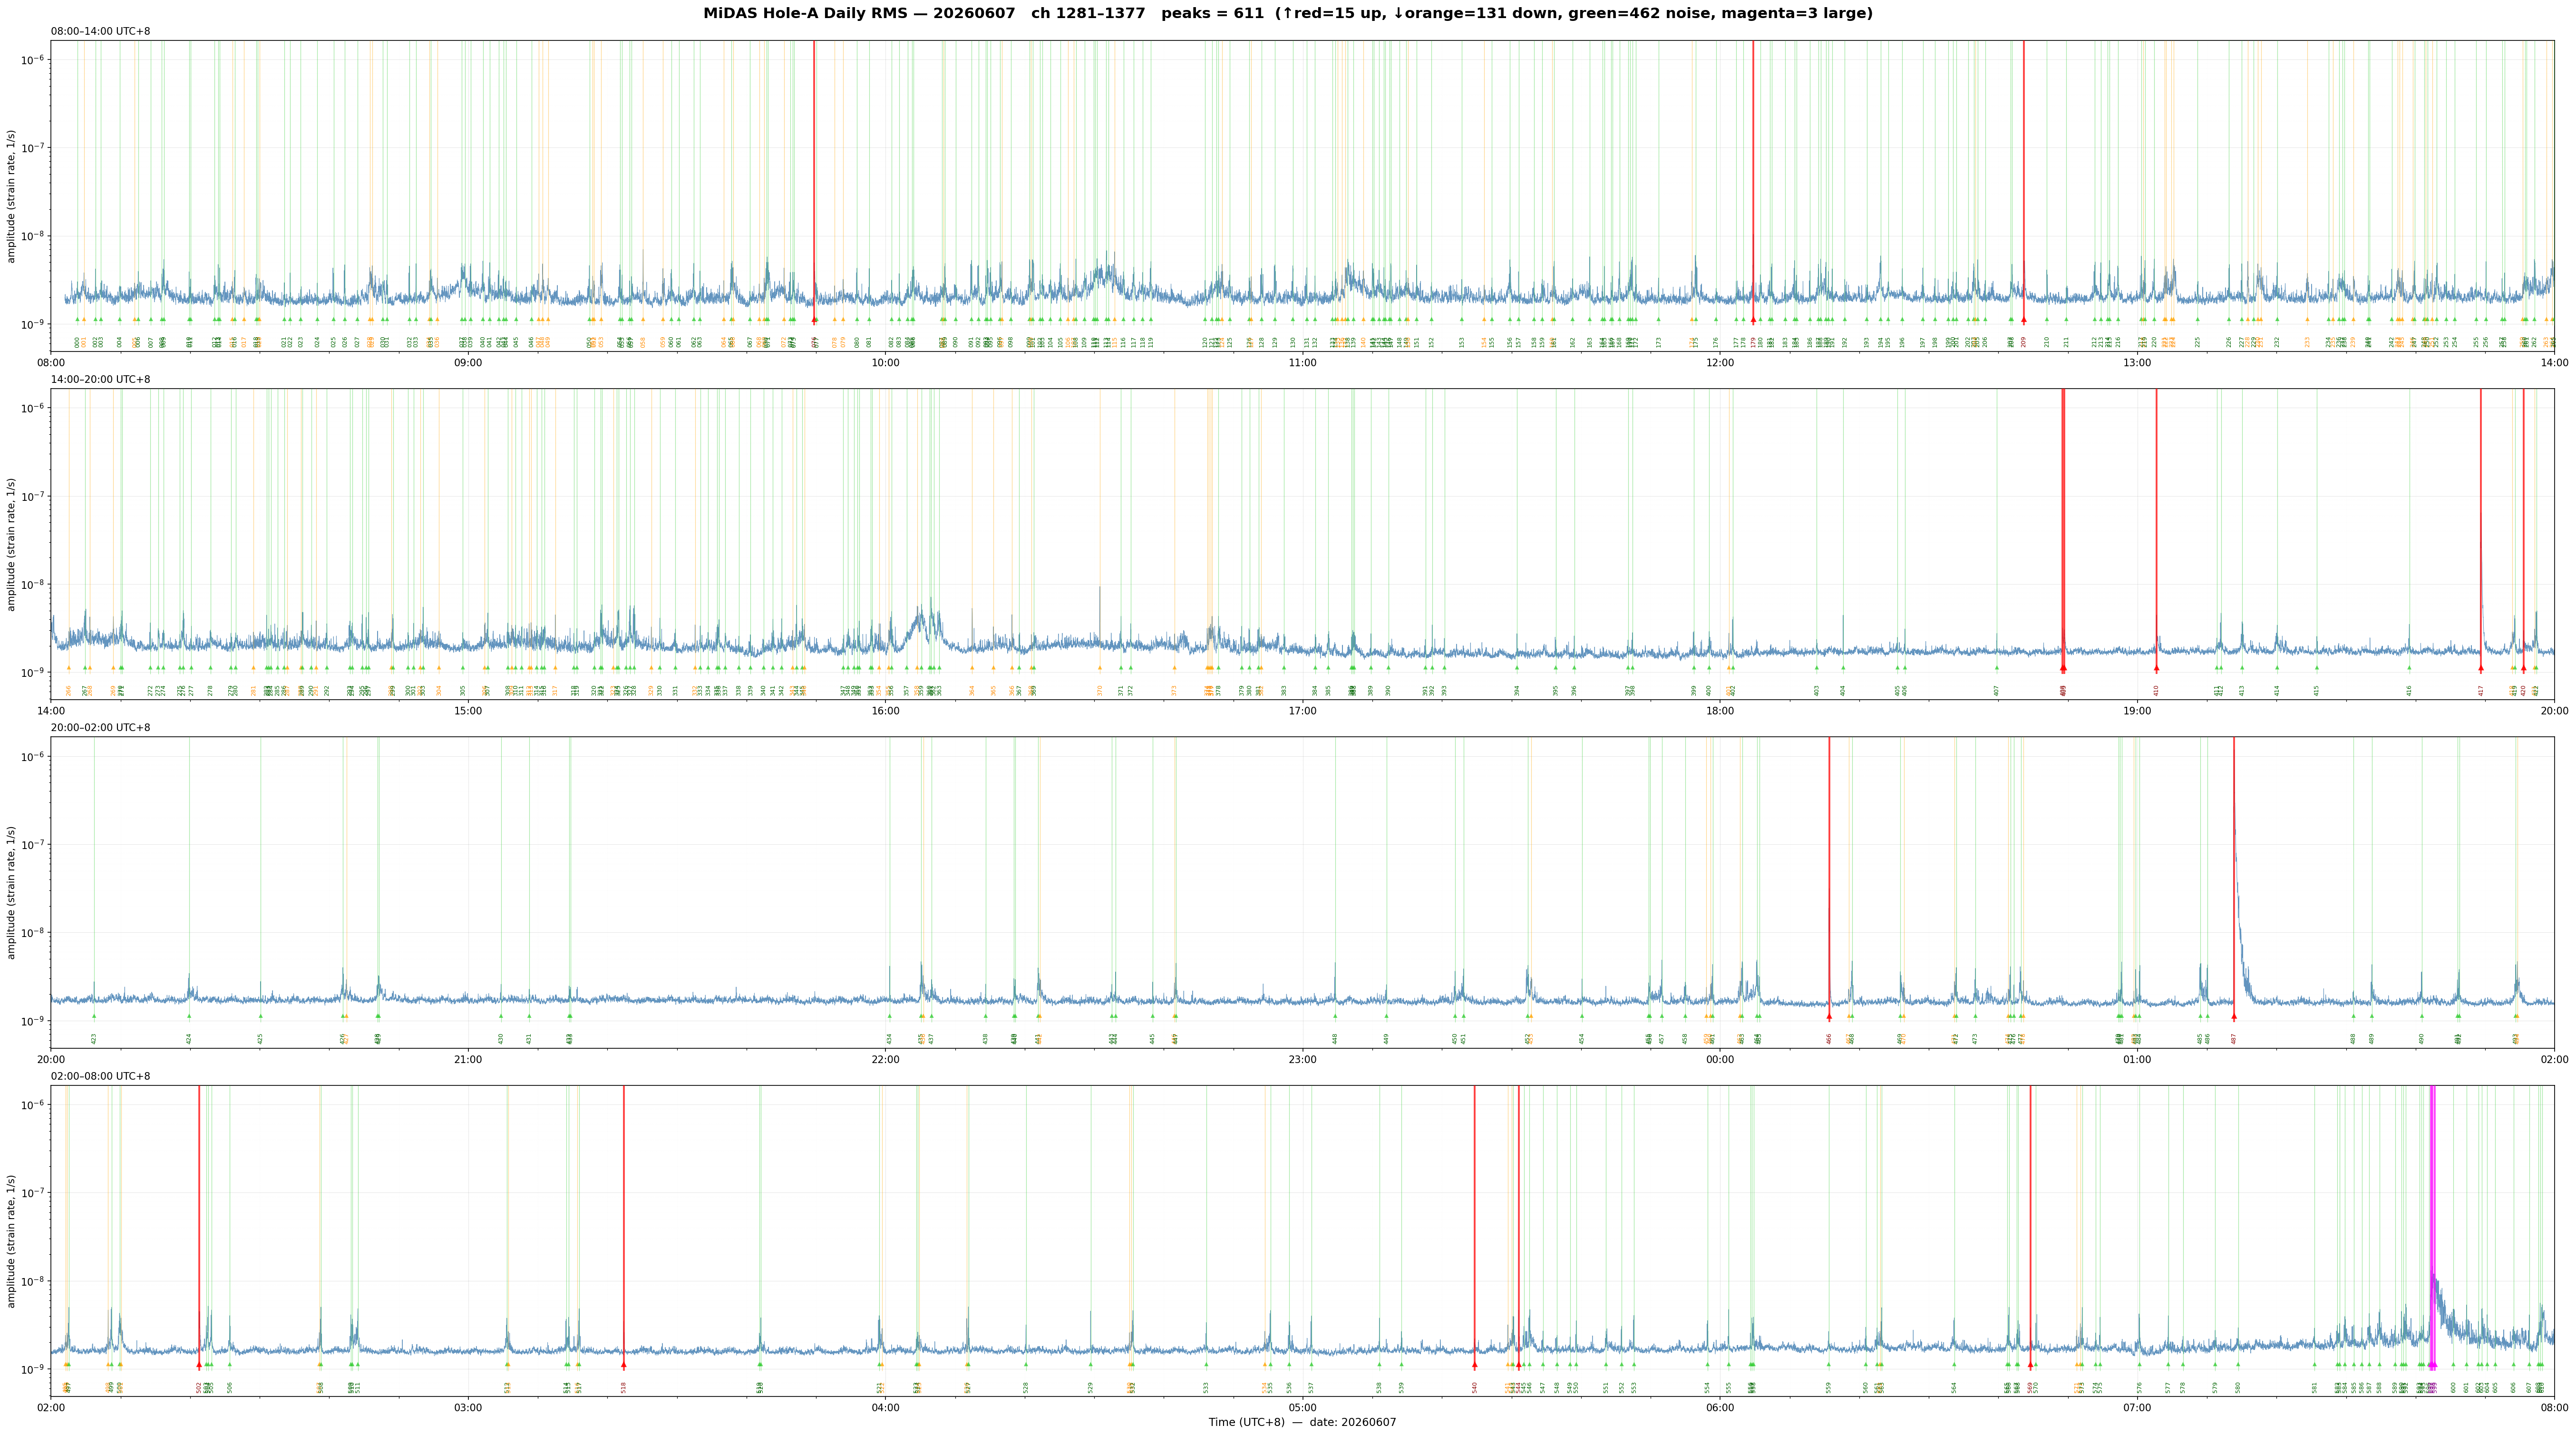2576x1435 pixels.
Task: Click the red peak number "466"
Action: [1829, 1039]
